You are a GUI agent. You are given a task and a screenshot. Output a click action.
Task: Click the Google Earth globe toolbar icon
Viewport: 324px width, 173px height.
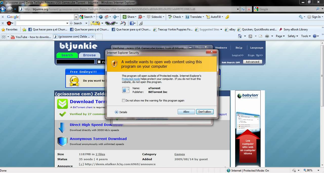pyautogui.click(x=100, y=17)
